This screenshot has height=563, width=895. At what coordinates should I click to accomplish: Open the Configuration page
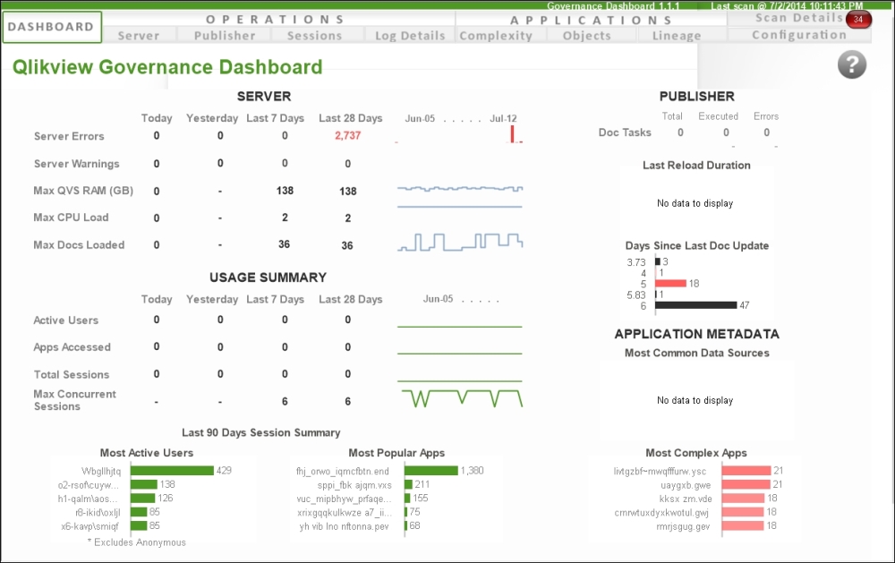click(x=798, y=35)
